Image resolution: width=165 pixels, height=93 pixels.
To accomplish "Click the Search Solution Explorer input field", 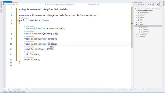I will click(147, 7).
